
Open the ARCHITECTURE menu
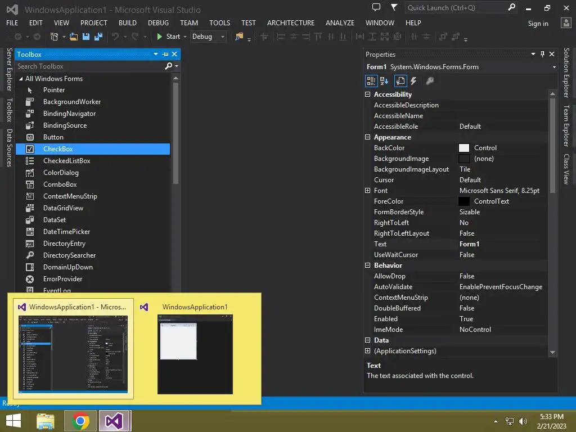[x=291, y=22]
